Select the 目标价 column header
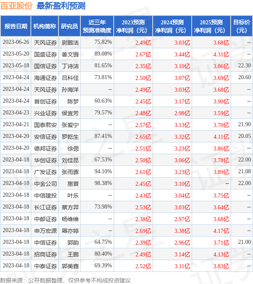The height and width of the screenshot is (284, 253). 242,26
